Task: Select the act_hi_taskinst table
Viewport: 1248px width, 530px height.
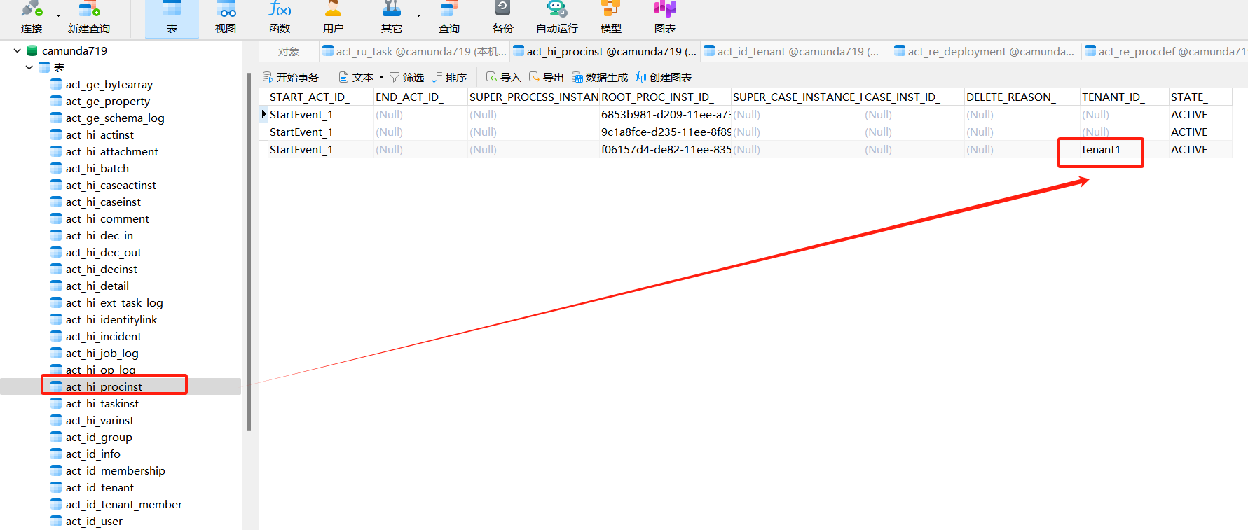Action: [102, 403]
